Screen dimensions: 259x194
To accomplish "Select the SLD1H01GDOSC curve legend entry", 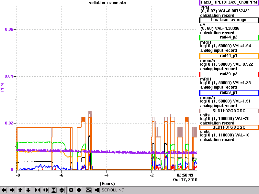I will 229,127.
